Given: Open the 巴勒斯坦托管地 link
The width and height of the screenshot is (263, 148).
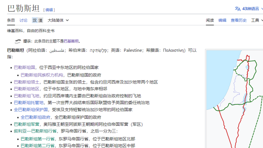Looking at the screenshot, I should point(27,102).
